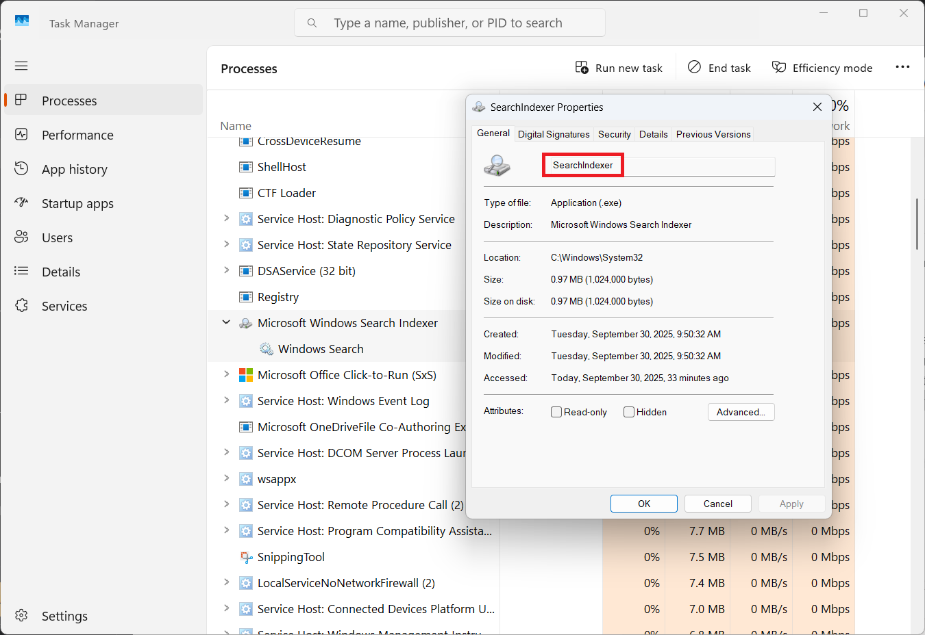Enable the Read-only attribute checkbox
925x635 pixels.
coord(556,412)
